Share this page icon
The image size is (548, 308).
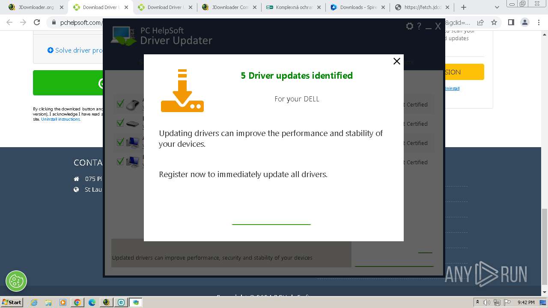pos(480,22)
